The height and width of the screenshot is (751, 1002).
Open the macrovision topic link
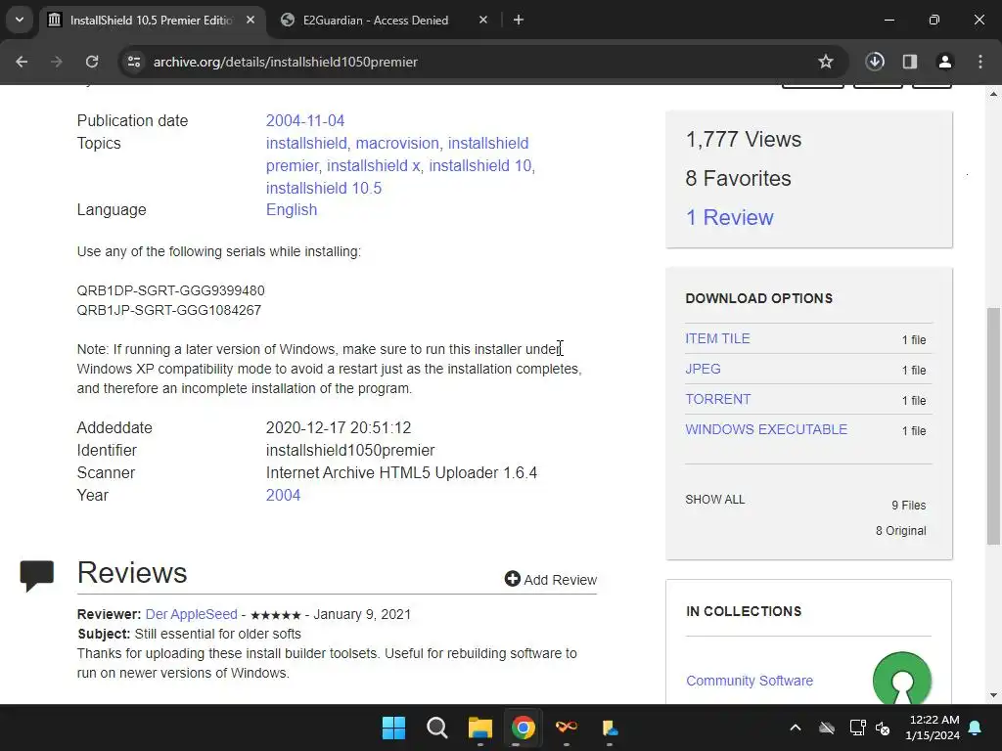click(x=399, y=143)
